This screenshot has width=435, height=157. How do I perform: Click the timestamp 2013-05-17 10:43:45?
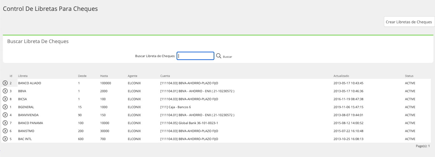pos(348,83)
